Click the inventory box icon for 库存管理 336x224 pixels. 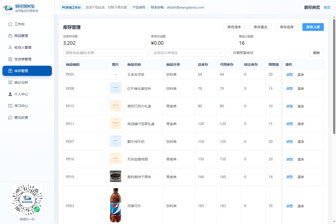[10, 71]
